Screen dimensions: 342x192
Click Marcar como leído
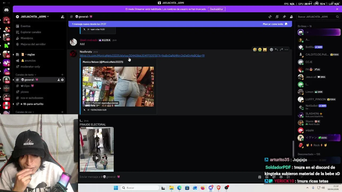tap(275, 24)
